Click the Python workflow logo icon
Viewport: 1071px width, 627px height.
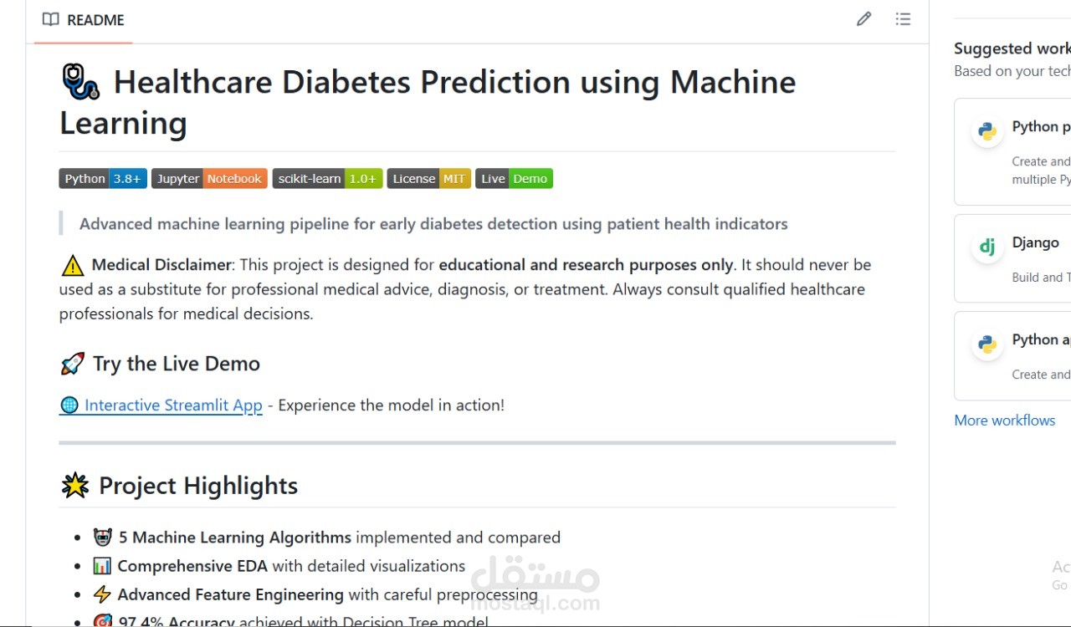[987, 131]
